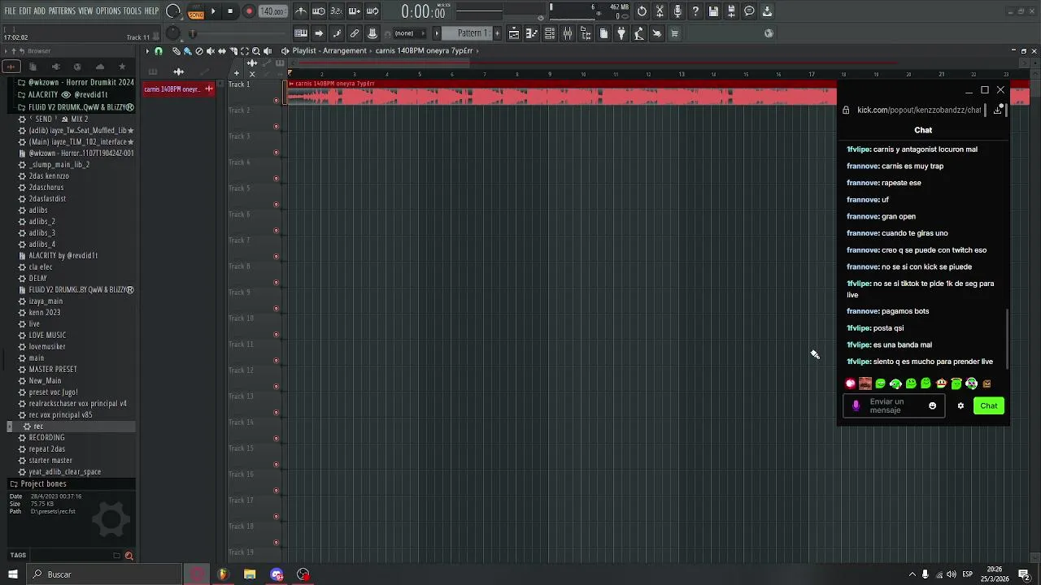Select 2das kennzzo preset
Viewport: 1041px width, 585px height.
tap(49, 175)
